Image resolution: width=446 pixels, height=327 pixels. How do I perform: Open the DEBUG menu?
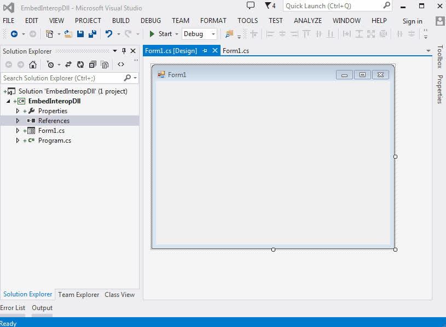(150, 20)
